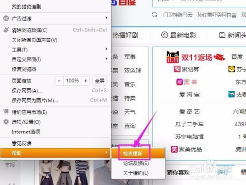Click the 国美 pink icon
This screenshot has width=246, height=185.
tap(180, 82)
